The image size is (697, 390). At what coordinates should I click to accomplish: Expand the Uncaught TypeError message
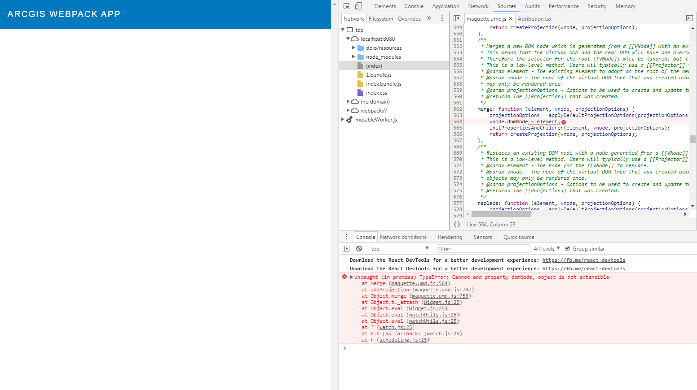point(352,277)
